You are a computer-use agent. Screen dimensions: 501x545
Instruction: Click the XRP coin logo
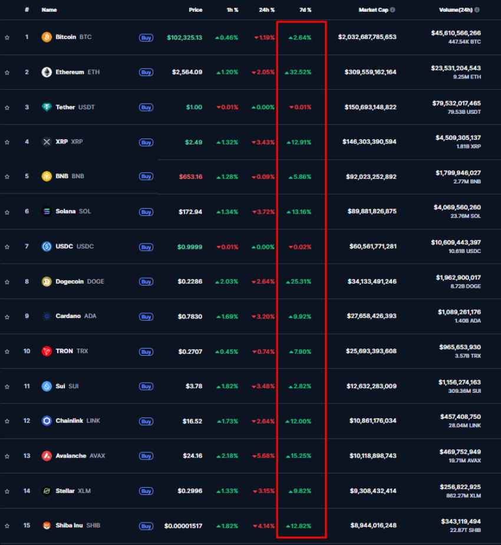point(45,142)
